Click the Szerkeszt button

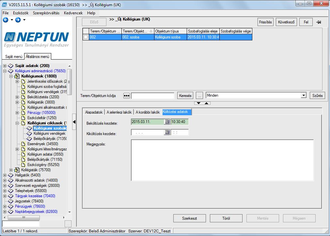189,218
